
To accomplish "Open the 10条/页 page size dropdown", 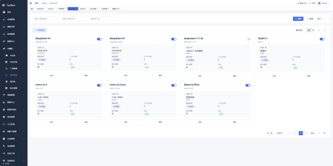I will click(x=283, y=133).
